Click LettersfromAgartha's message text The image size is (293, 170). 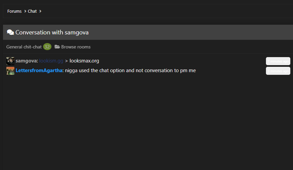[130, 70]
